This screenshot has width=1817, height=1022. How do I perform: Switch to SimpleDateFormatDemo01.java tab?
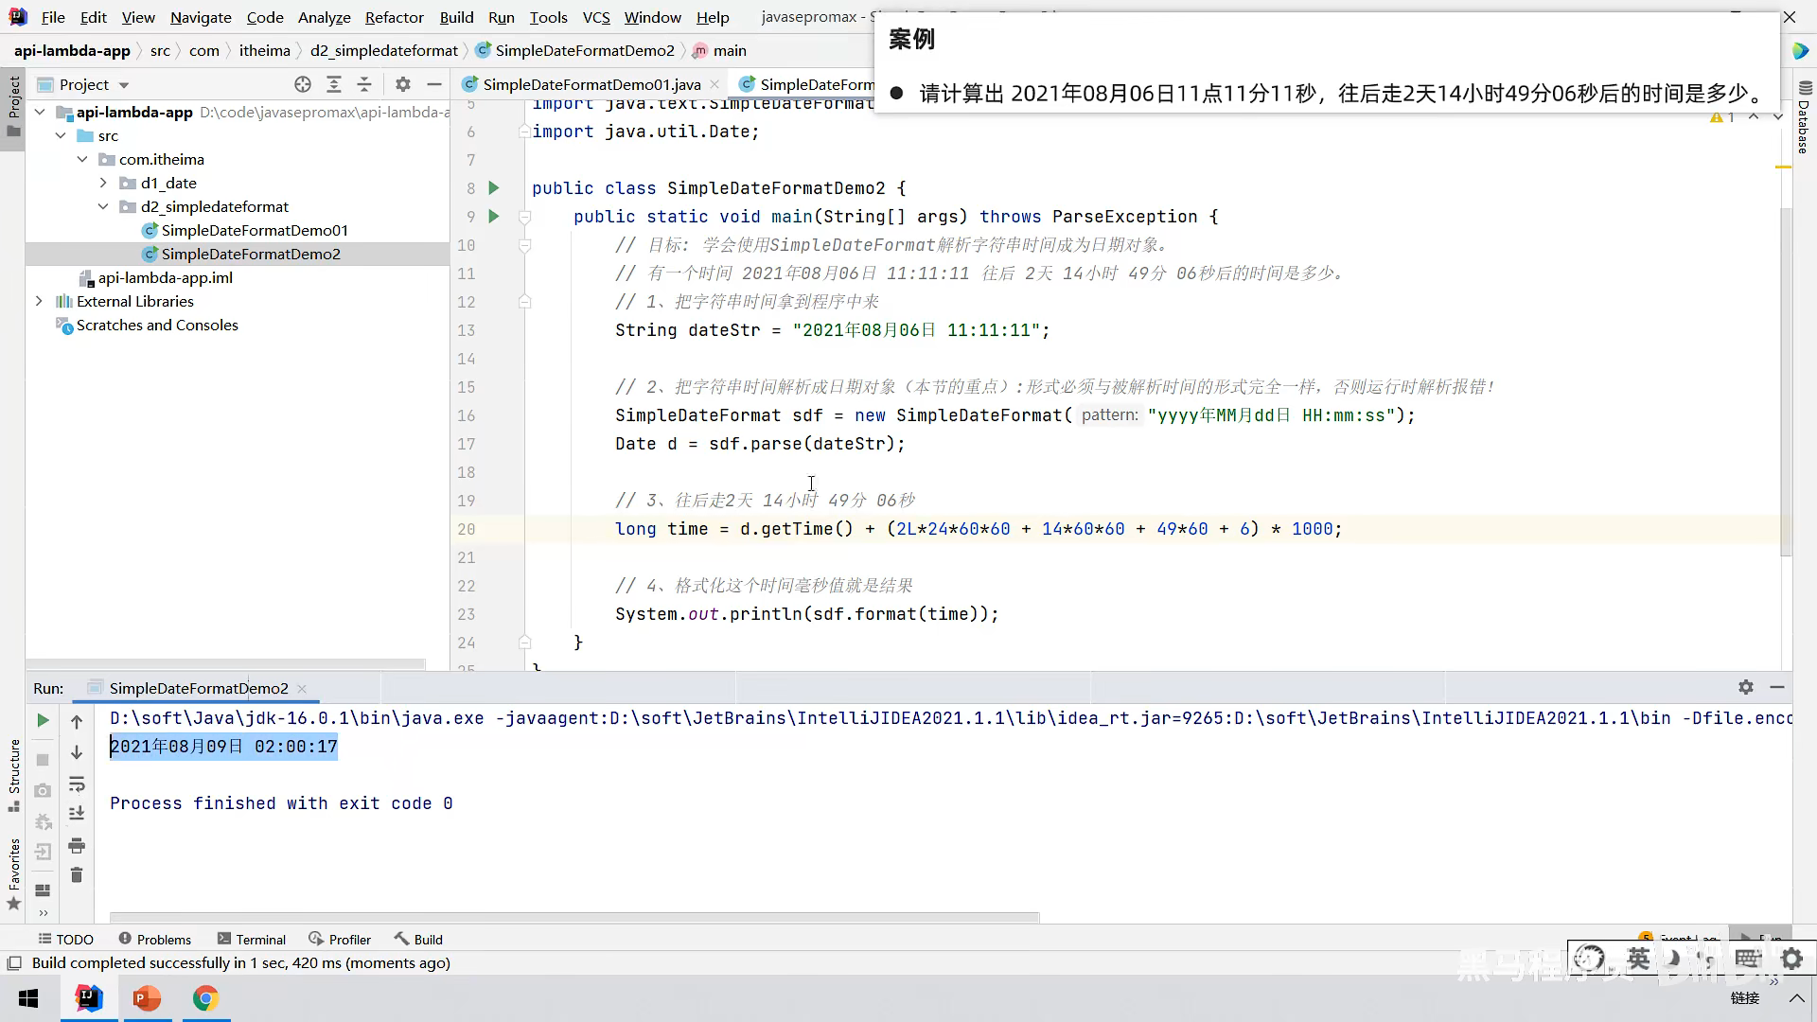[x=591, y=84]
